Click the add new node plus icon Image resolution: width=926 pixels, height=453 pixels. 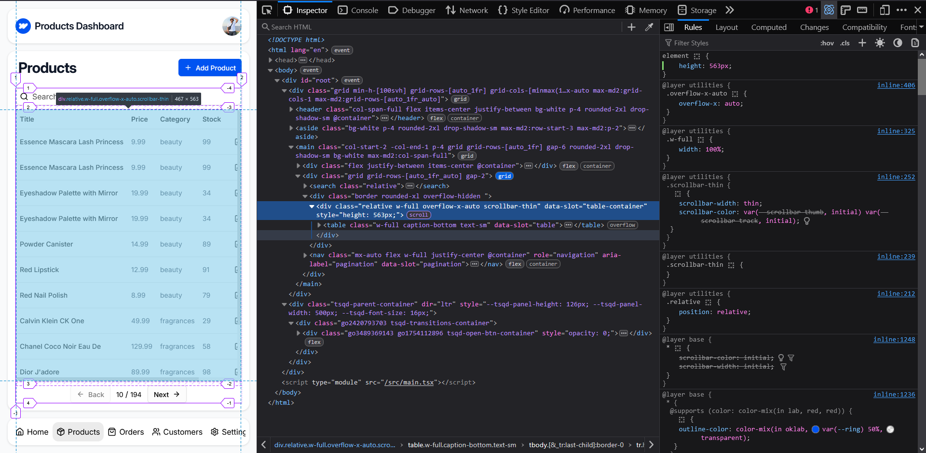pos(631,27)
